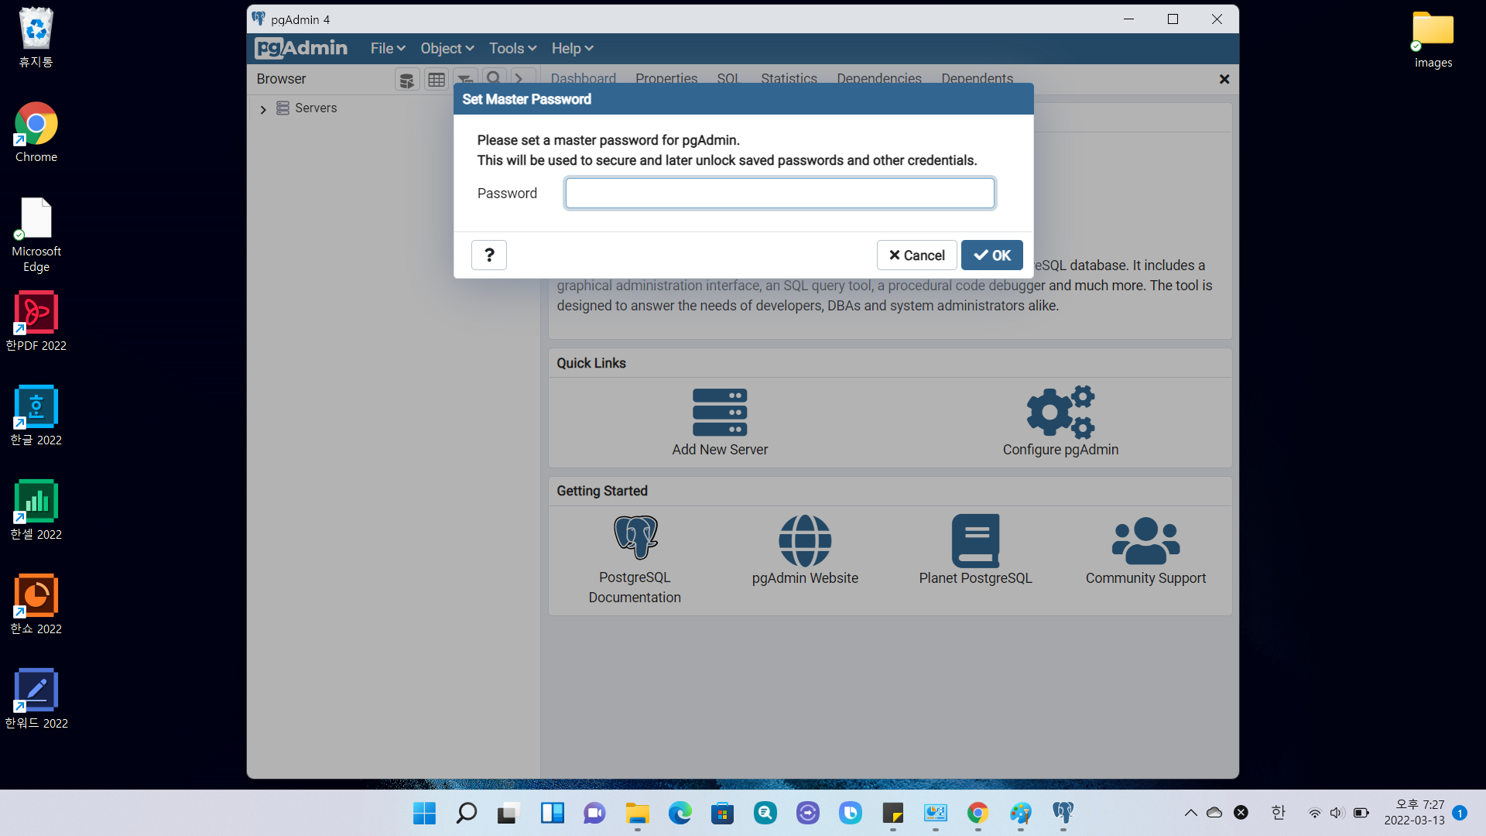Viewport: 1486px width, 836px height.
Task: Open Community Support people icon
Action: pyautogui.click(x=1145, y=541)
